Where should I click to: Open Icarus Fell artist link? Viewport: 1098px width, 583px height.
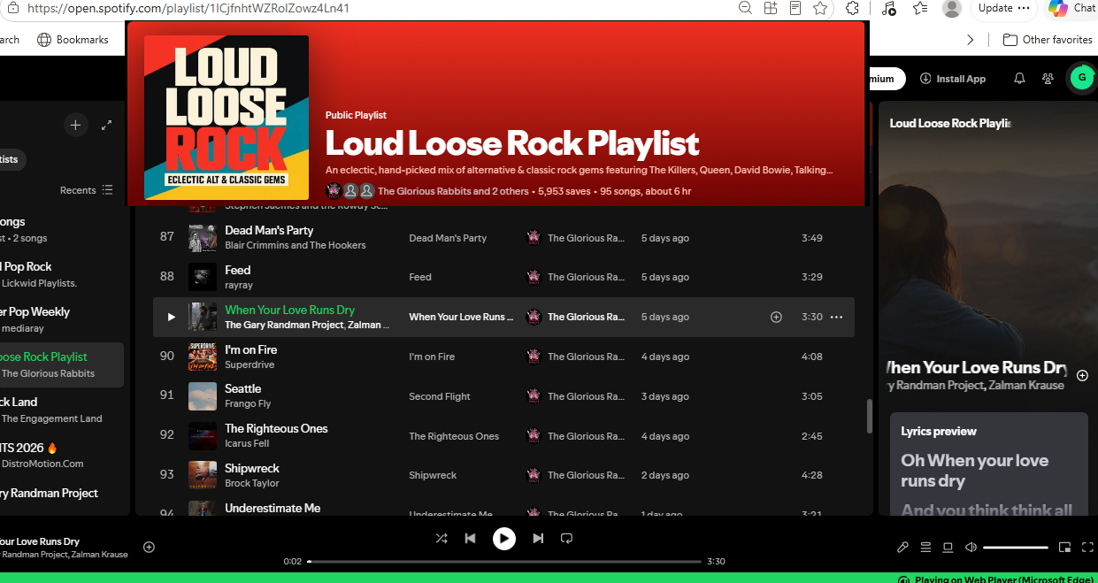247,443
